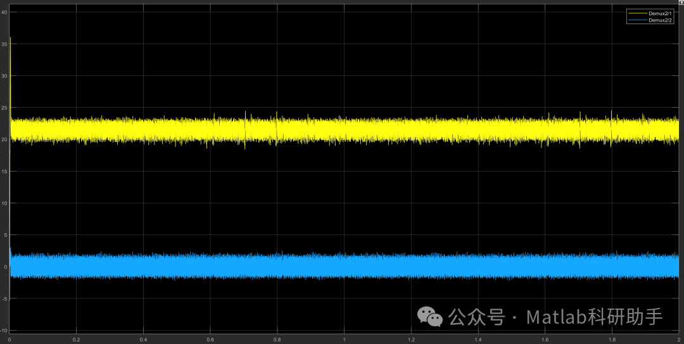The image size is (684, 344).
Task: Click the yellow line sample in legend
Action: (637, 13)
